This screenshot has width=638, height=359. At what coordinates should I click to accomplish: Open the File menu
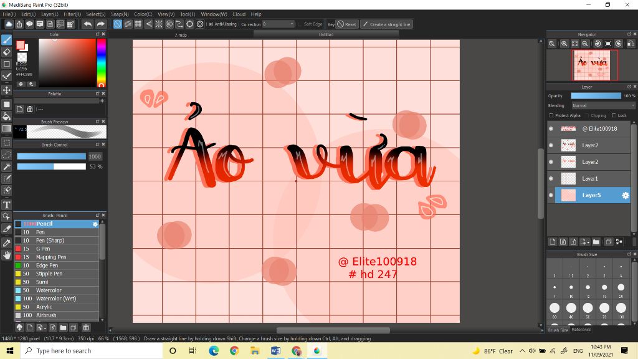coord(9,14)
